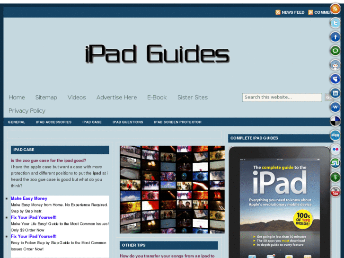Click the COMPLETE IPAD GUIDES header

(x=281, y=138)
